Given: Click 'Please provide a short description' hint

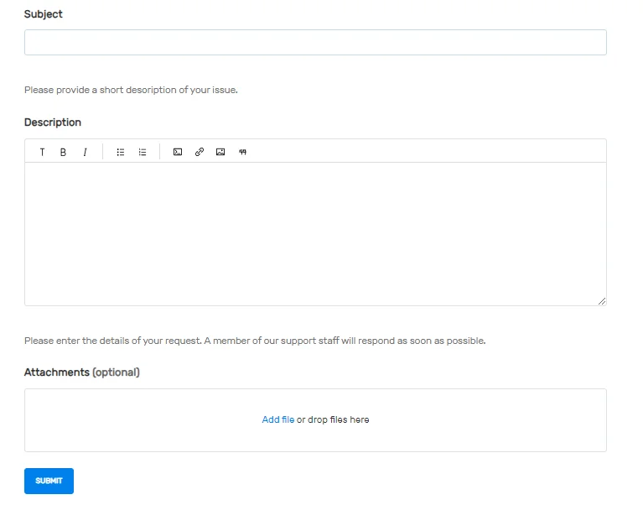Looking at the screenshot, I should [131, 90].
